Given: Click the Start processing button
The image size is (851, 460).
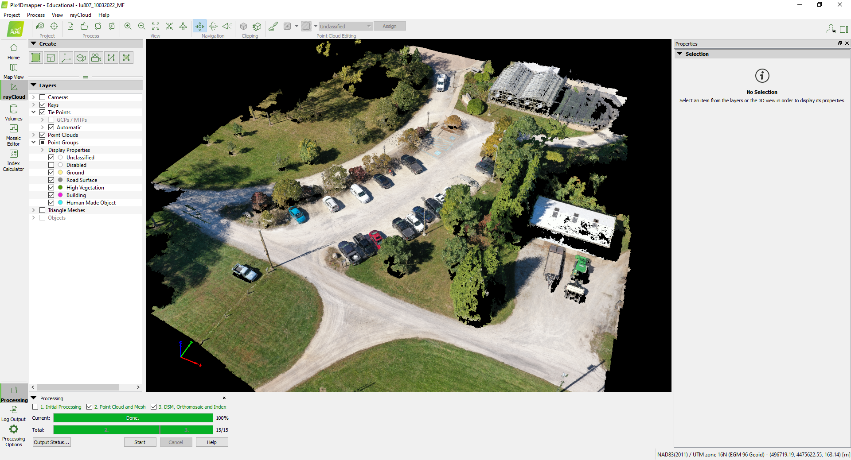Looking at the screenshot, I should click(140, 442).
